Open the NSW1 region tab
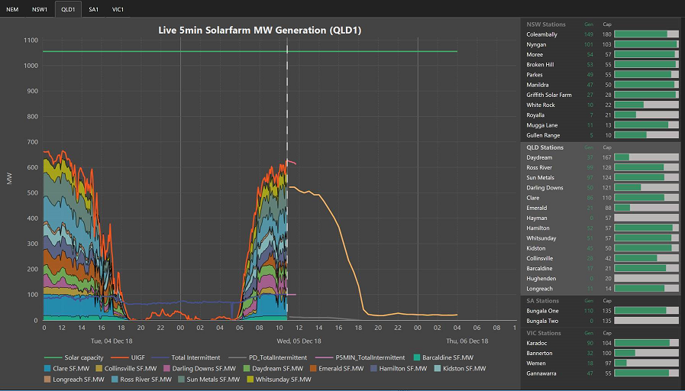This screenshot has height=391, width=685. pyautogui.click(x=40, y=9)
